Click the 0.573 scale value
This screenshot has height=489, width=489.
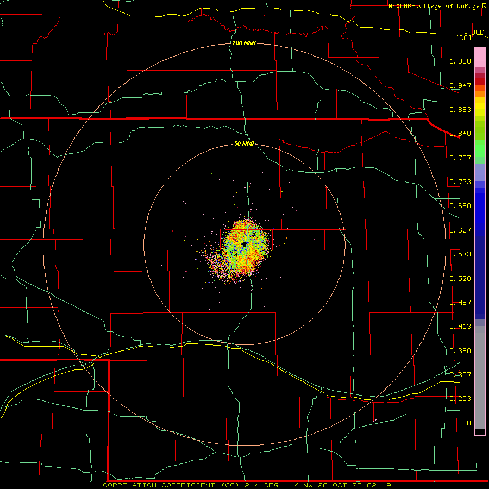point(460,254)
